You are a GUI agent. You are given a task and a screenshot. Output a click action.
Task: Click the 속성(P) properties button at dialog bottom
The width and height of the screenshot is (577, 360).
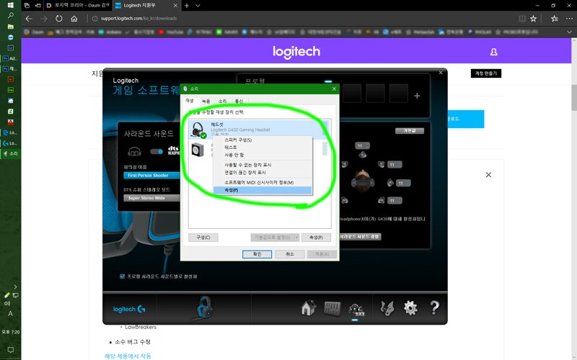coord(316,238)
